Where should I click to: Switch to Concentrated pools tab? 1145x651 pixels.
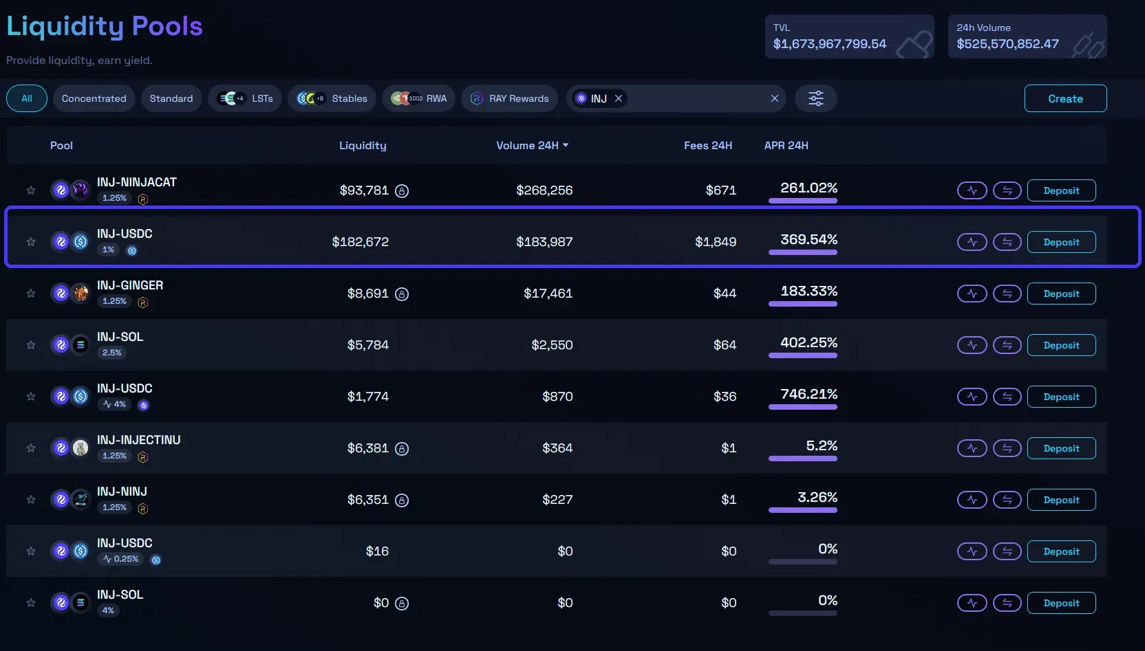94,98
